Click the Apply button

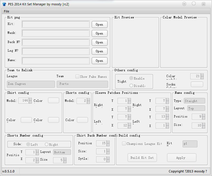pyautogui.click(x=182, y=158)
